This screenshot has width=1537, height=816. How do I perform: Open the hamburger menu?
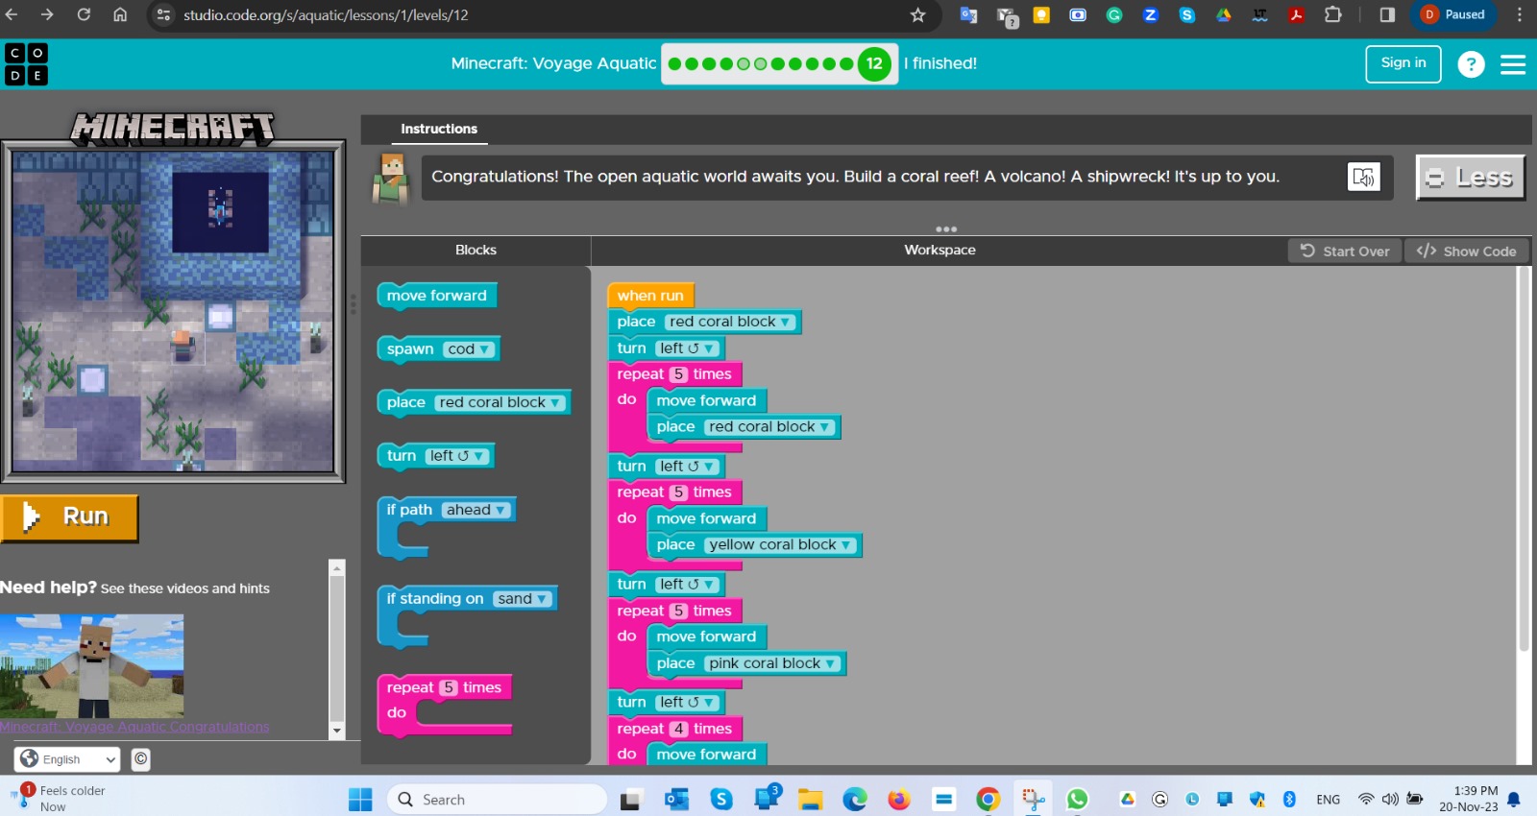1513,64
